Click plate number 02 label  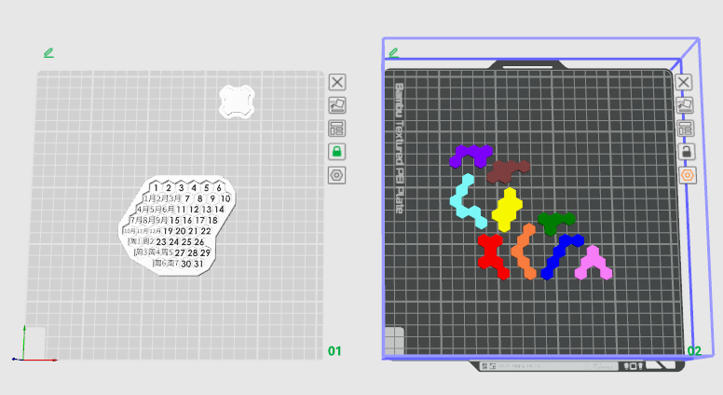[x=694, y=351]
